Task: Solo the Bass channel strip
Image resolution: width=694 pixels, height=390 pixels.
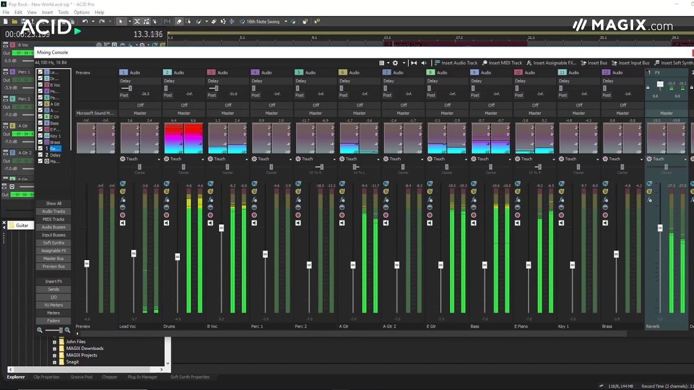Action: click(x=474, y=191)
